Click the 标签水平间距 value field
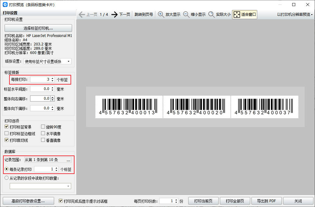Viewport: 315px width, 207px height. (40, 89)
